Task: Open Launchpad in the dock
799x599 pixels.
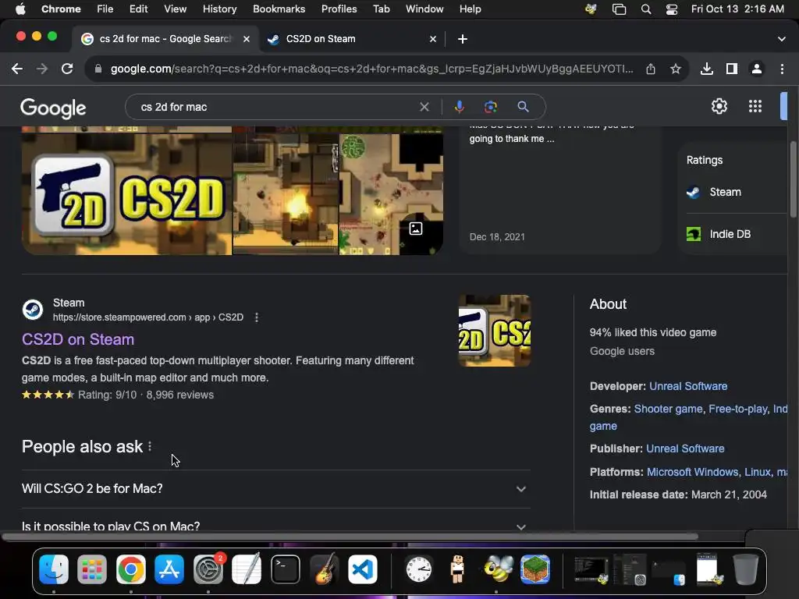Action: point(92,569)
